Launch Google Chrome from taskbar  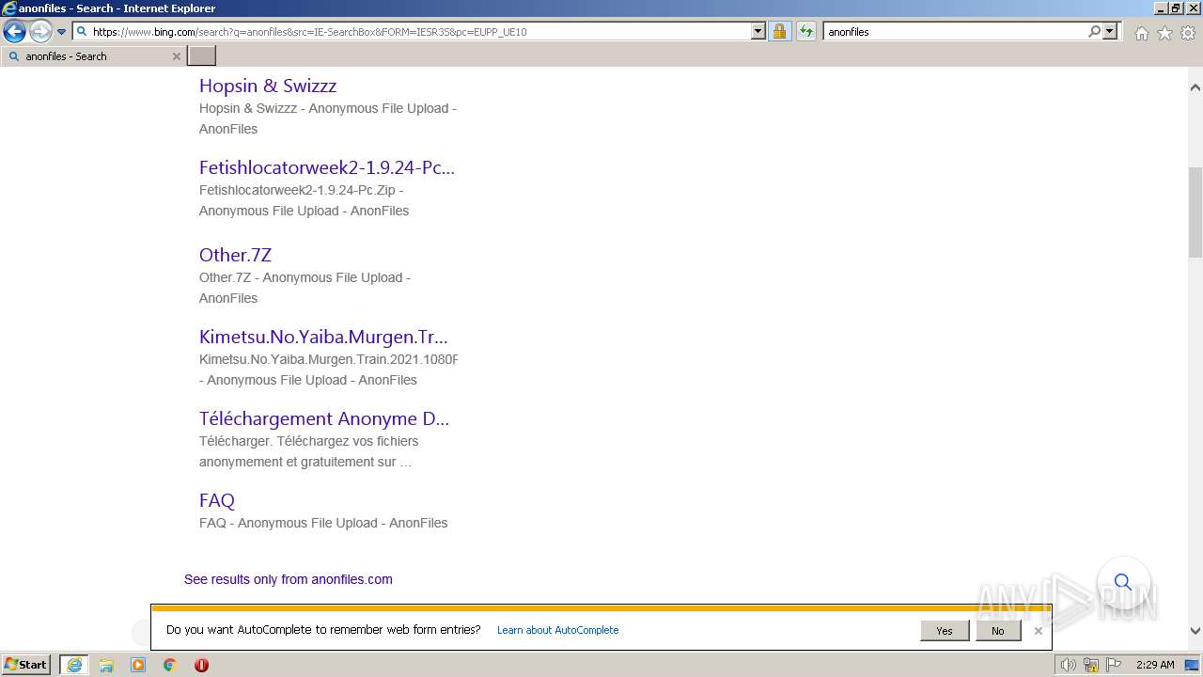tap(170, 665)
